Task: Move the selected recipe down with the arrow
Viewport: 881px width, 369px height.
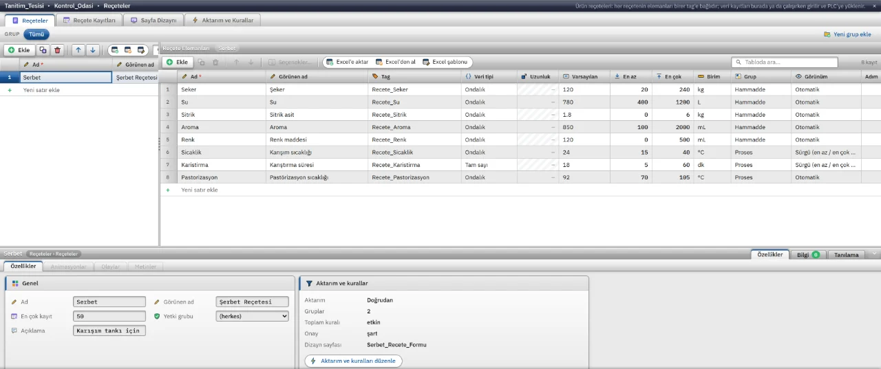Action: [93, 50]
